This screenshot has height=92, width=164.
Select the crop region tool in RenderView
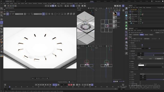click(x=32, y=14)
